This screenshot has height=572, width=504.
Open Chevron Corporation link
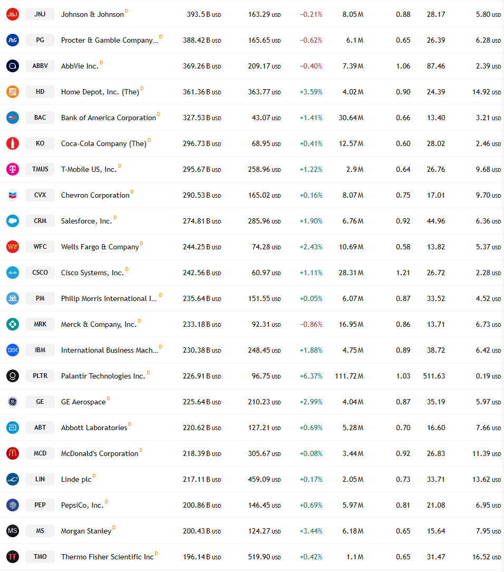click(x=95, y=196)
